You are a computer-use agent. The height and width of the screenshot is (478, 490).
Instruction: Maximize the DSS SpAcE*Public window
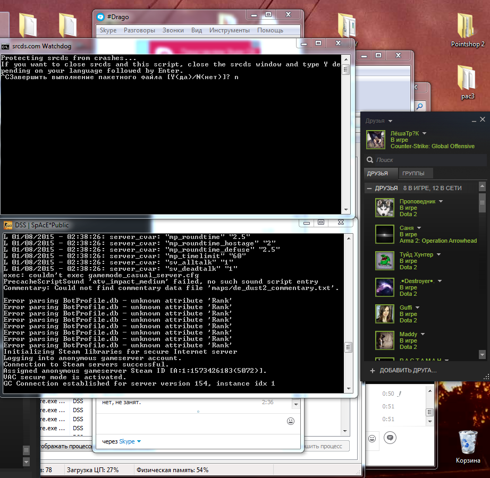(x=320, y=223)
